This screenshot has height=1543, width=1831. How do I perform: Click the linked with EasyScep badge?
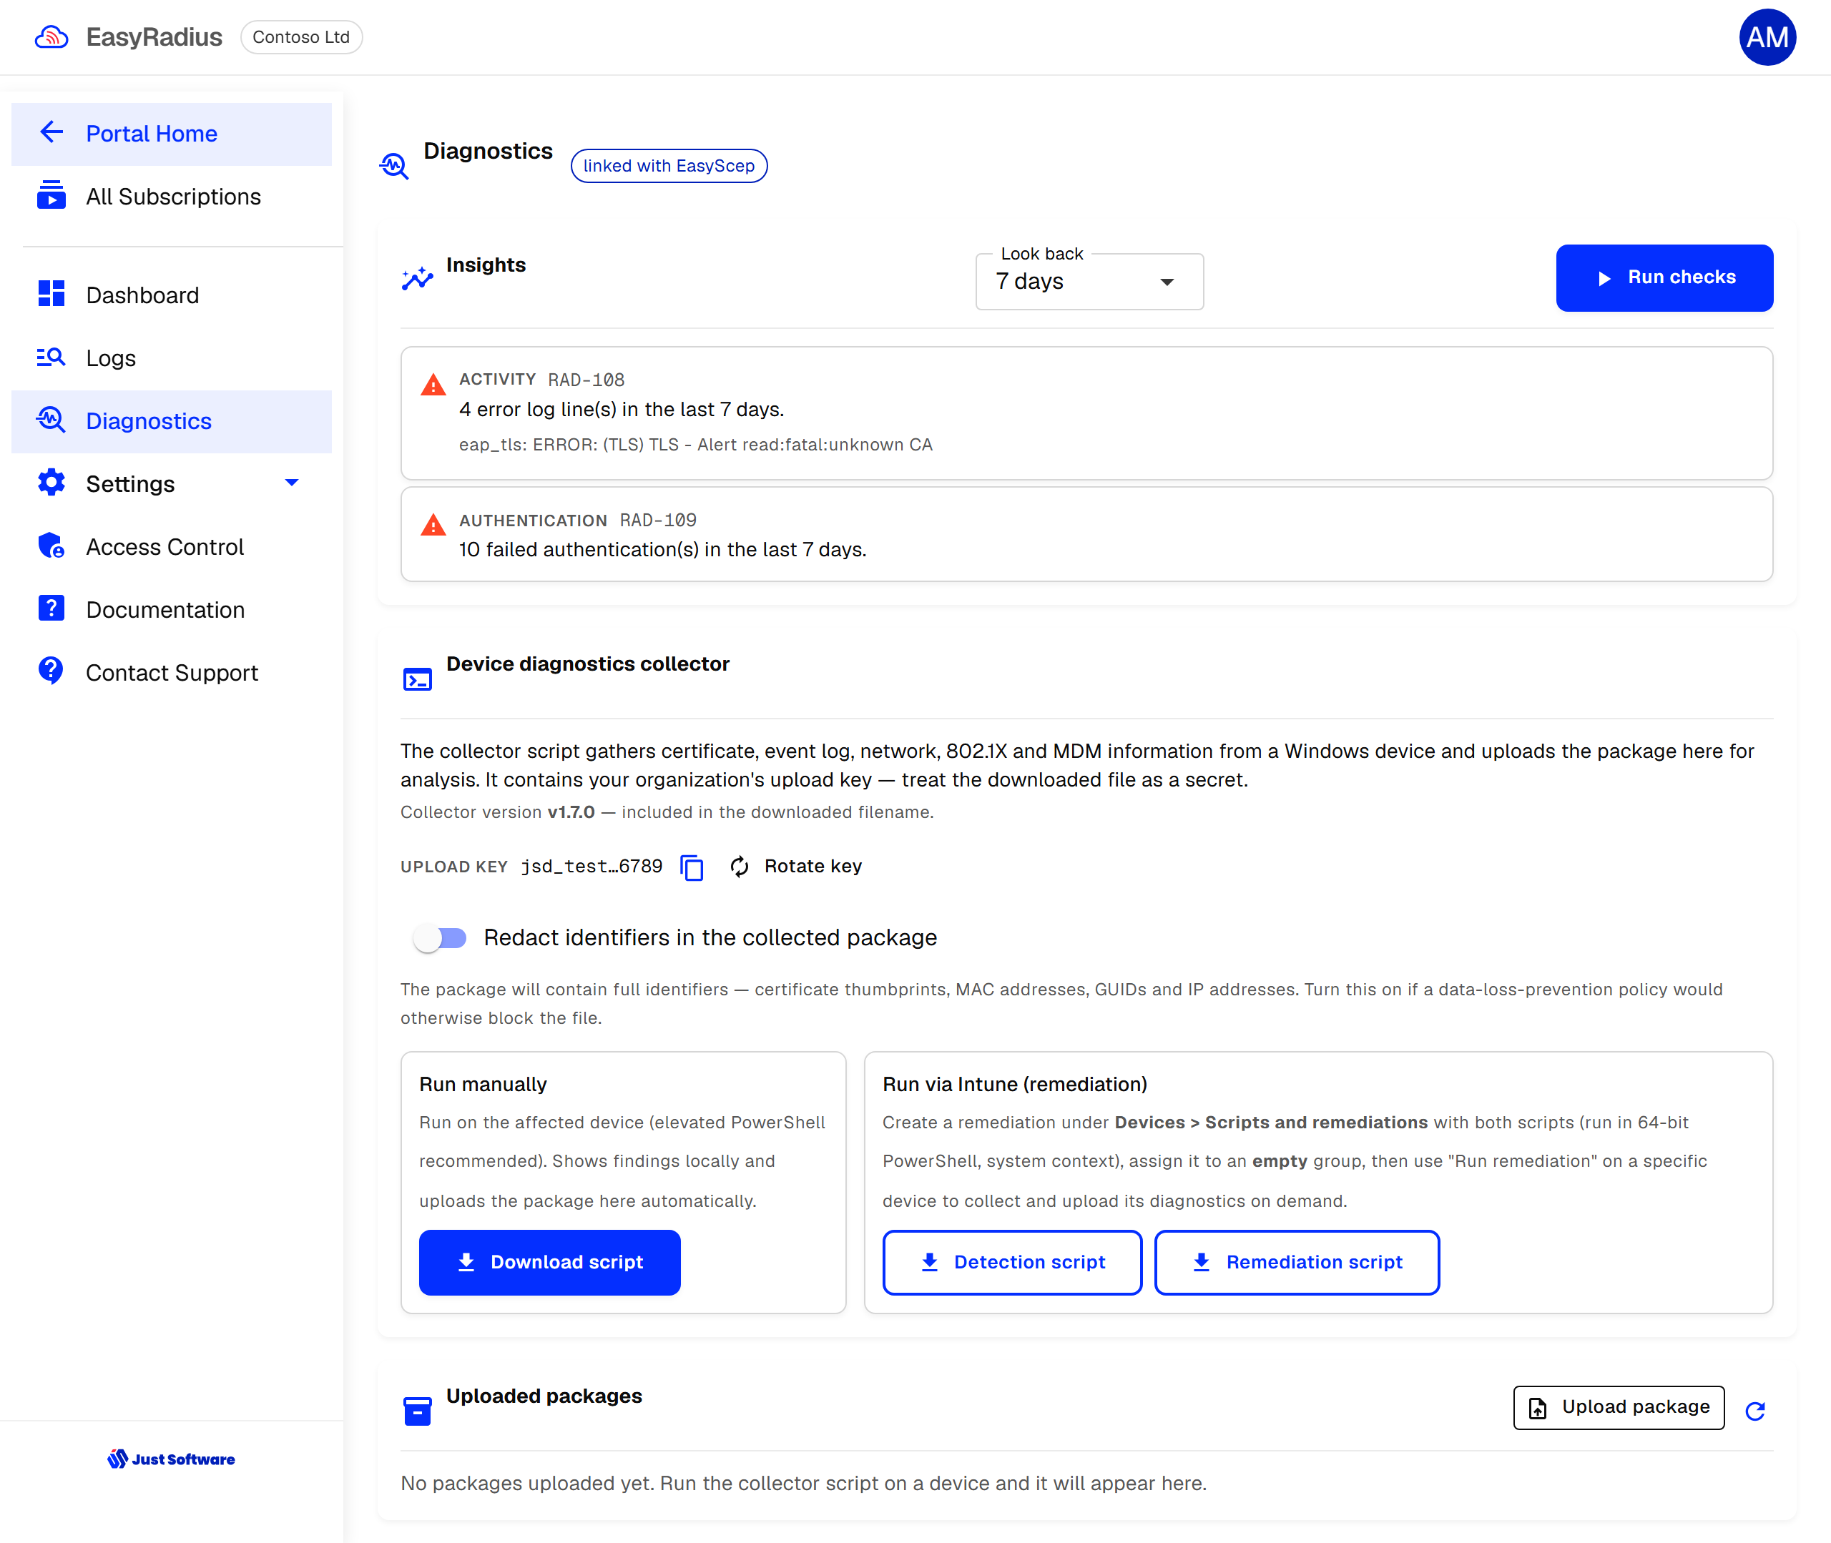click(x=669, y=165)
